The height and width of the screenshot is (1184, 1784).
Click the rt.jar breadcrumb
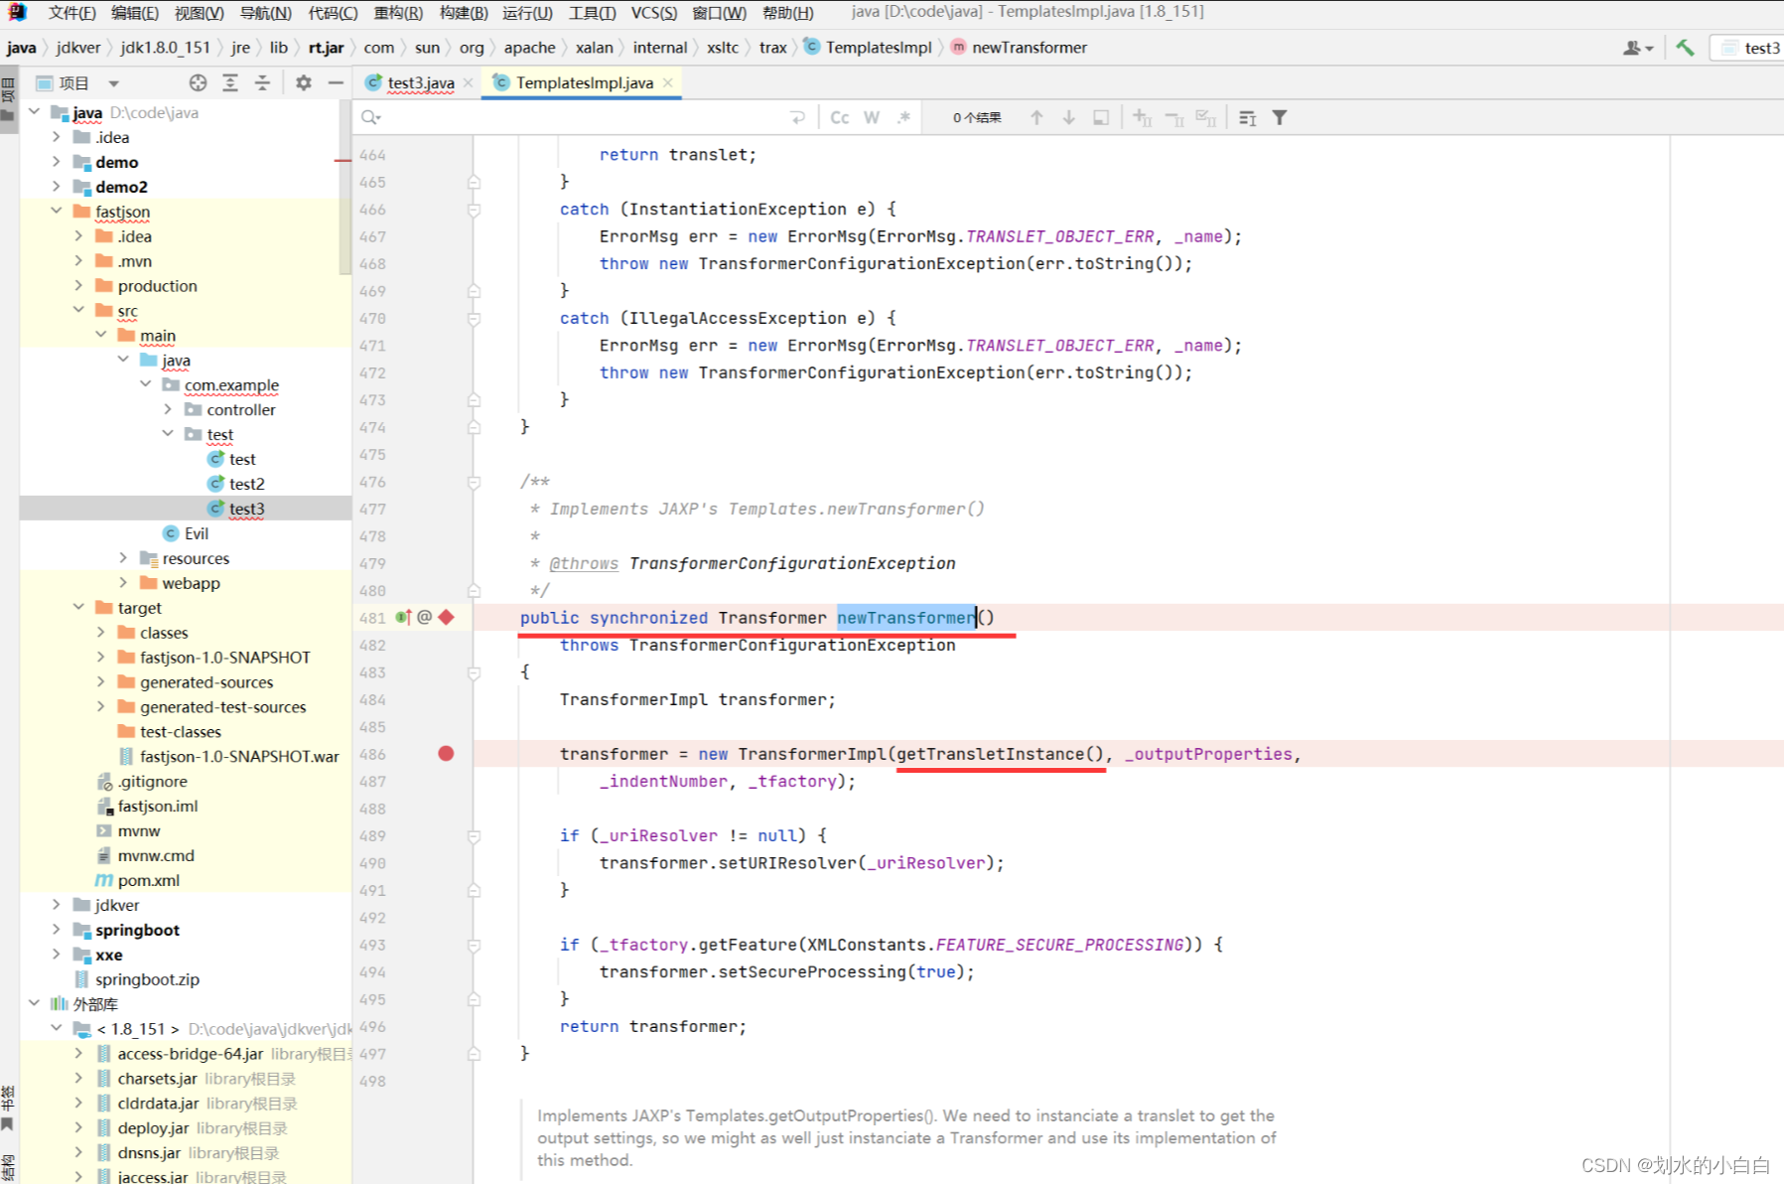326,48
